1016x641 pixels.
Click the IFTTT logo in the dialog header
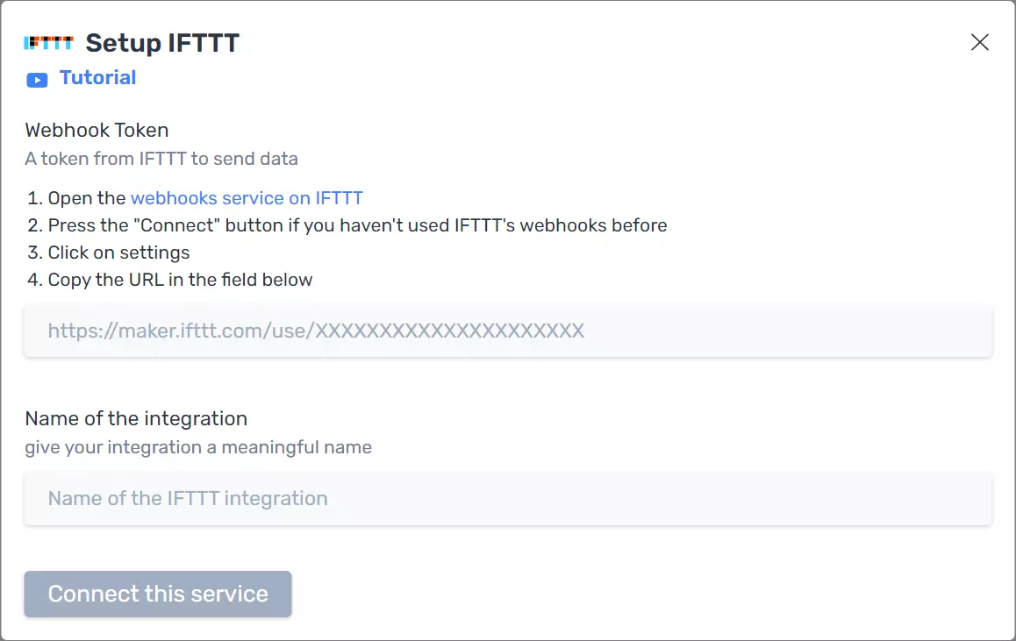[48, 41]
